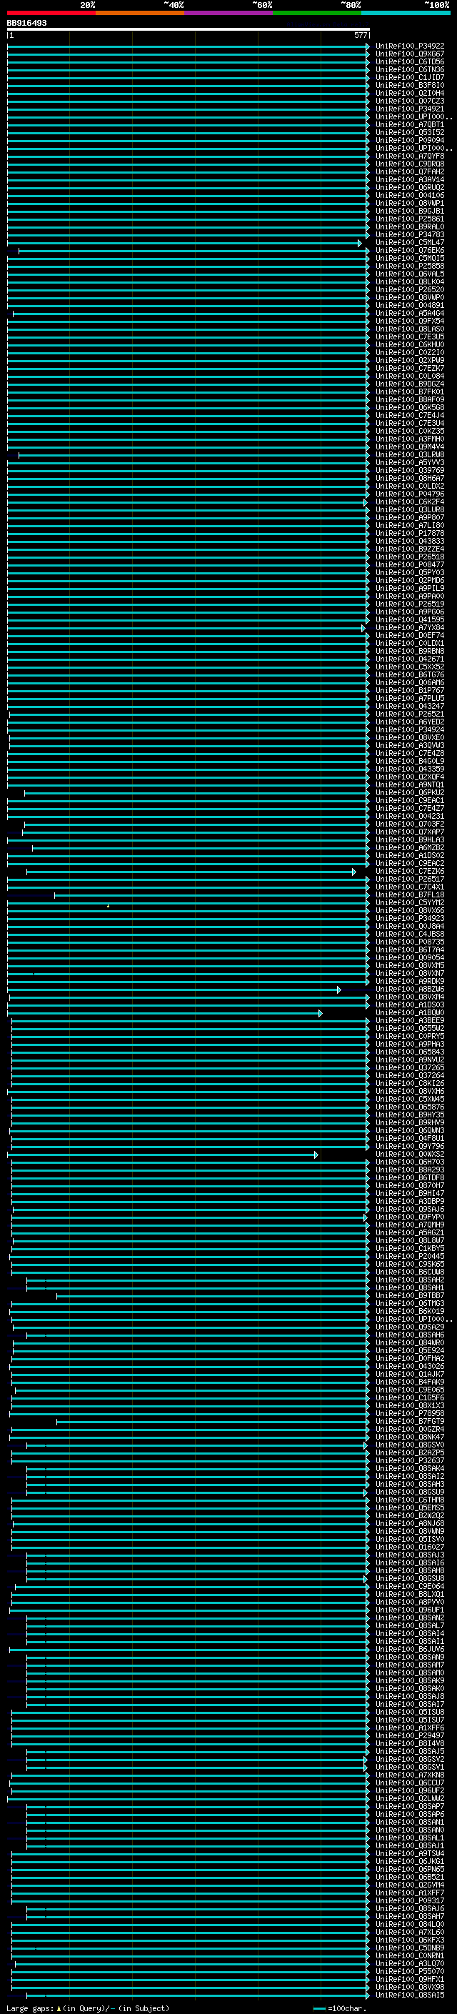The width and height of the screenshot is (457, 2014).
Task: Select hit label UniRef100_B6JUV6
Action: [409, 1650]
